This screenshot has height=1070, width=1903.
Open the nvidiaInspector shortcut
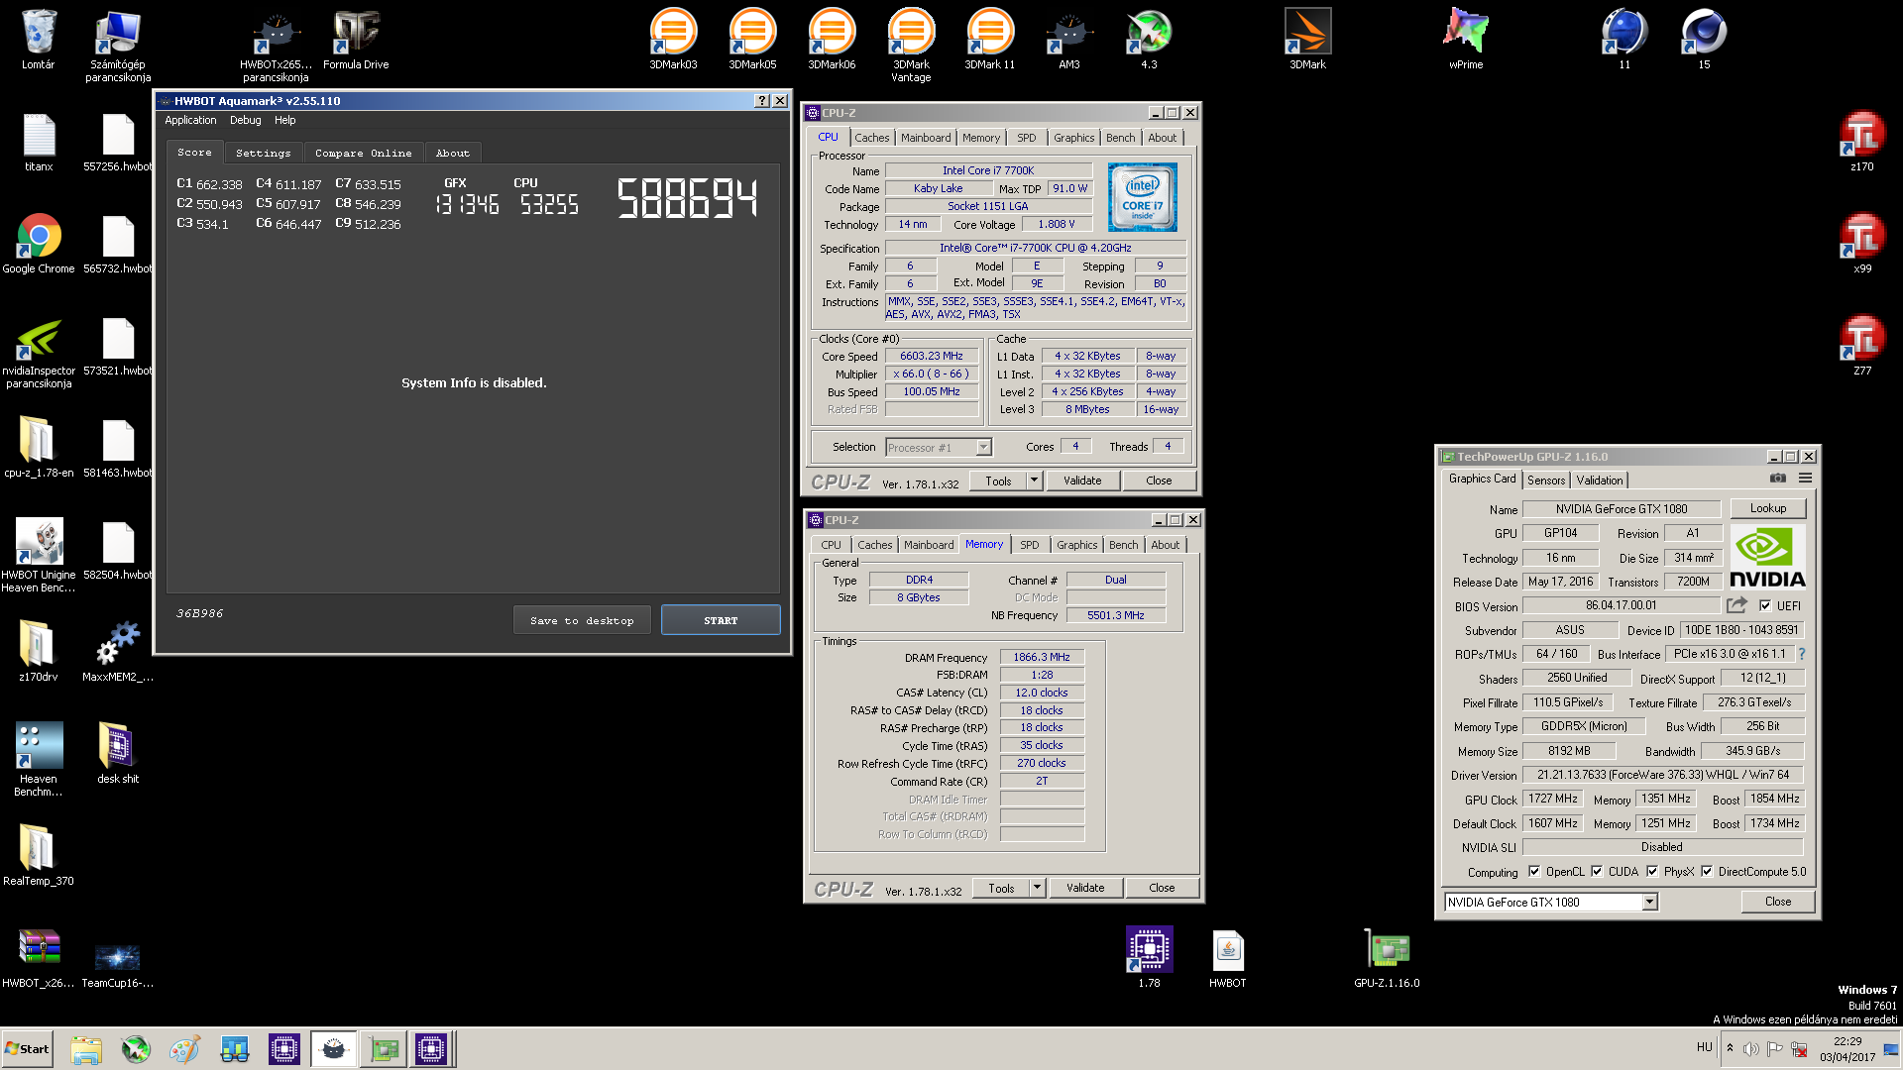pos(39,353)
